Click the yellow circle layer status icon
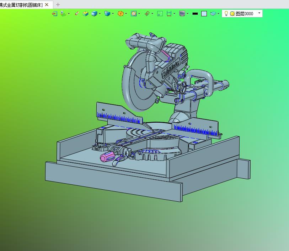Viewport: 289px width, 251px height. click(x=232, y=14)
